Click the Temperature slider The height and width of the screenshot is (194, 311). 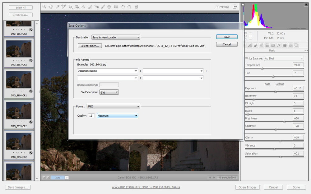(x=262, y=69)
